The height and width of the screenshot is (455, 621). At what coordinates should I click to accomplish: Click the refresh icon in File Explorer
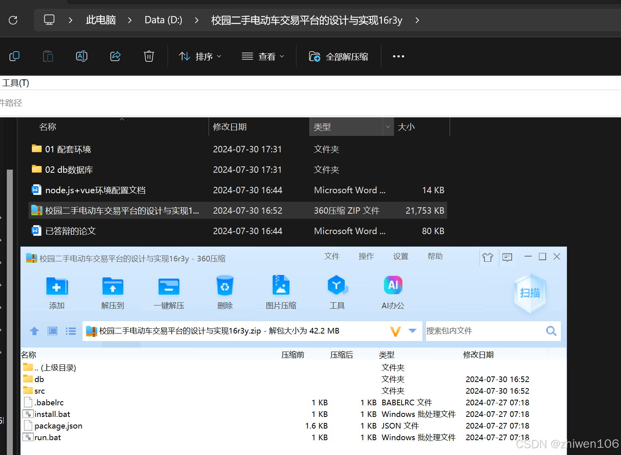click(x=13, y=20)
